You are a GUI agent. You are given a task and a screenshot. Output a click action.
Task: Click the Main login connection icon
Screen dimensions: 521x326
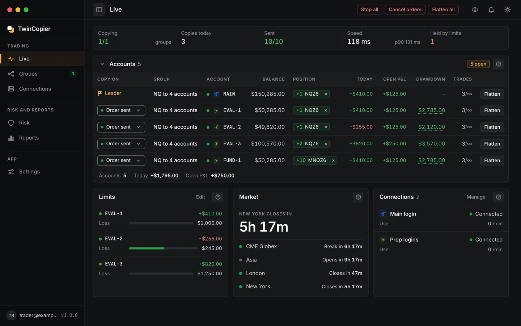point(383,214)
